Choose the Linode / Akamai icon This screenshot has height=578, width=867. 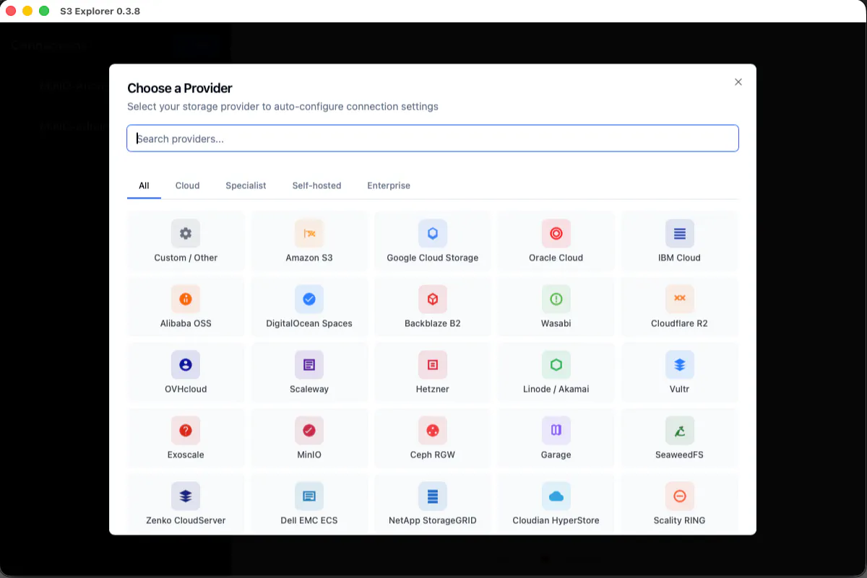coord(556,364)
